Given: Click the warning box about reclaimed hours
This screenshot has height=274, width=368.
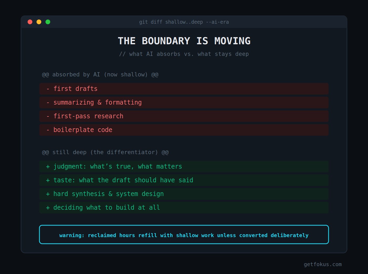Looking at the screenshot, I should [184, 234].
